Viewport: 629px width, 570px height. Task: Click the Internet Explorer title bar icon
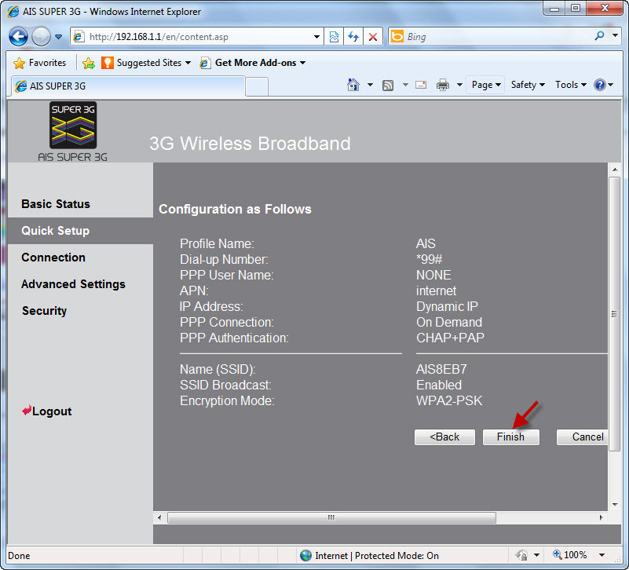13,11
